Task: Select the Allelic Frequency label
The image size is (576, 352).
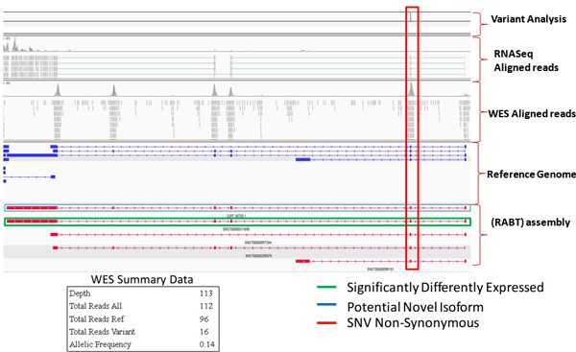Action: pos(100,344)
